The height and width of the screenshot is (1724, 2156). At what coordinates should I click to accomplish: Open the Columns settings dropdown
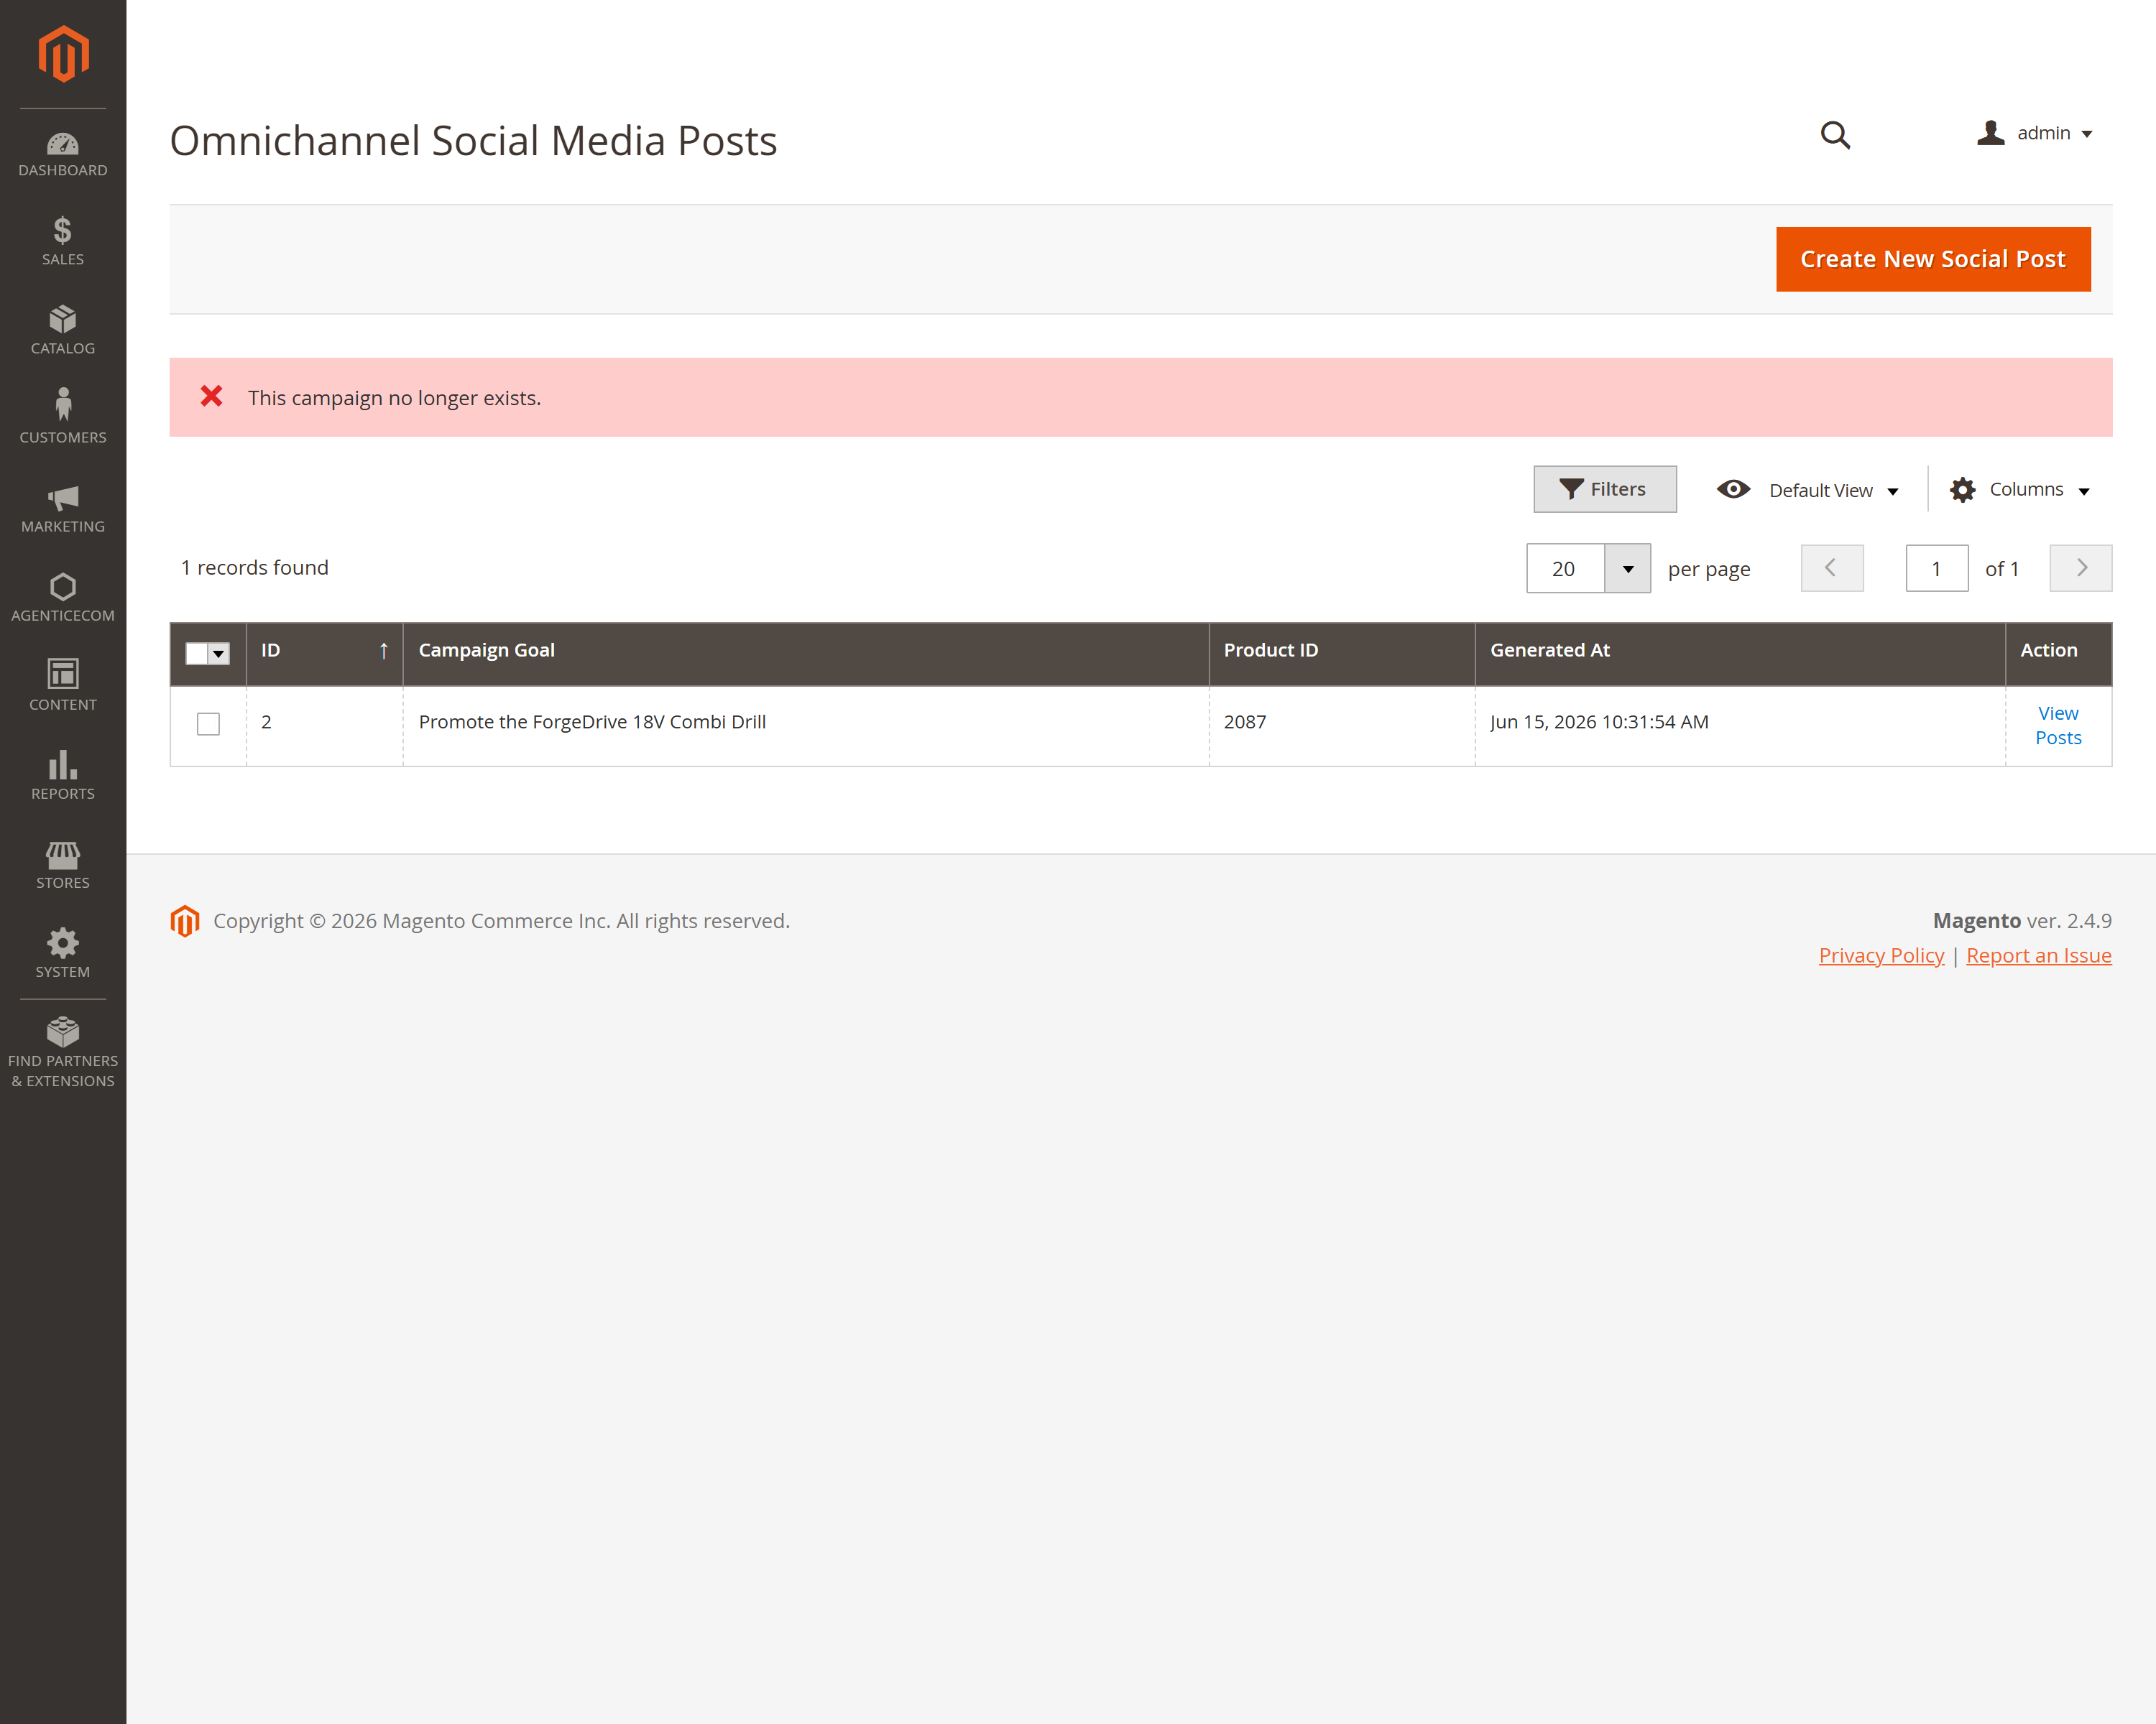pyautogui.click(x=2021, y=490)
